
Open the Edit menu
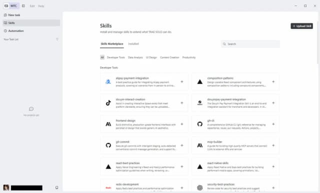(x=32, y=6)
